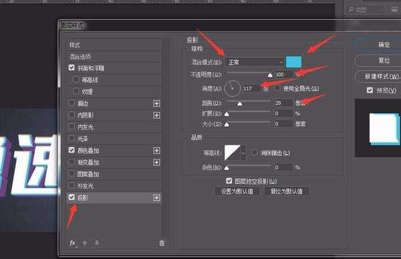
Task: Click plus icon next to 内阴影 (Inner Shadow)
Action: coord(156,115)
